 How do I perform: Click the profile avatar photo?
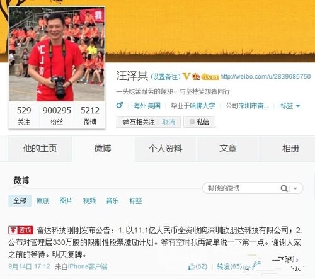coord(57,54)
